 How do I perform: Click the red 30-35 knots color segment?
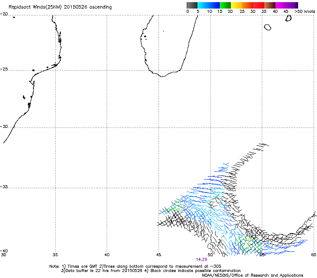coord(259,5)
